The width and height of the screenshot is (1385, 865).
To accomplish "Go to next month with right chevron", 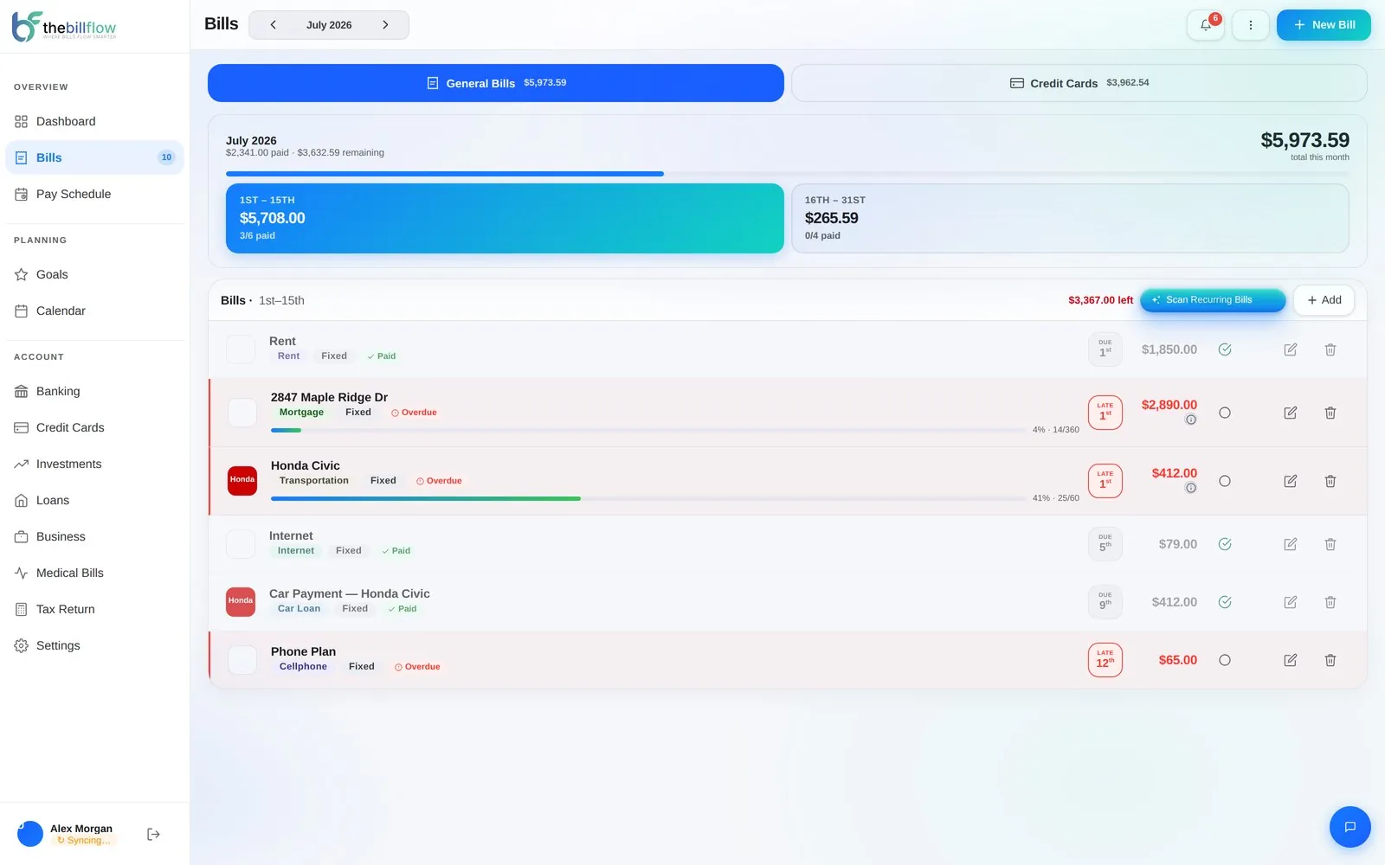I will [x=385, y=25].
